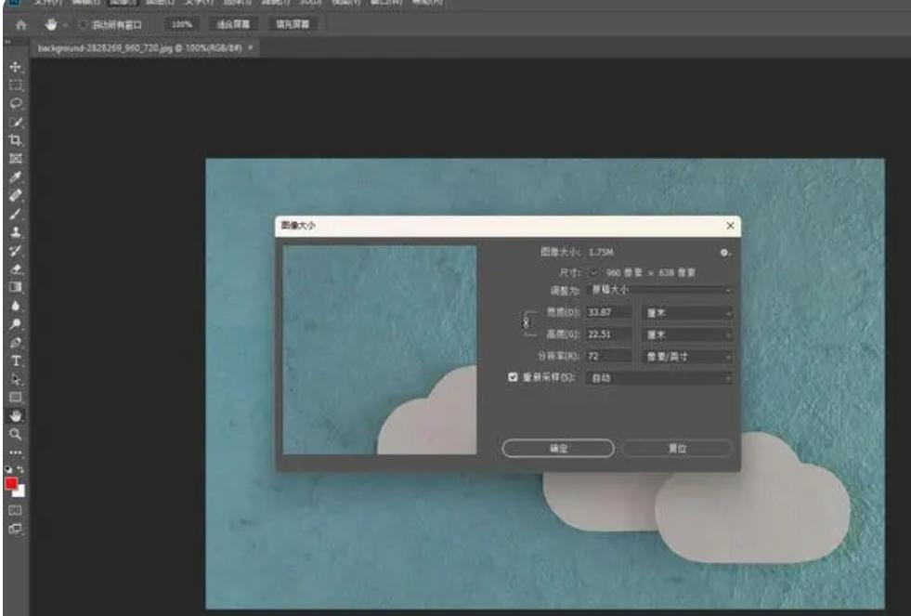Toggle the width-height constrain link icon
The image size is (911, 616).
pos(526,322)
